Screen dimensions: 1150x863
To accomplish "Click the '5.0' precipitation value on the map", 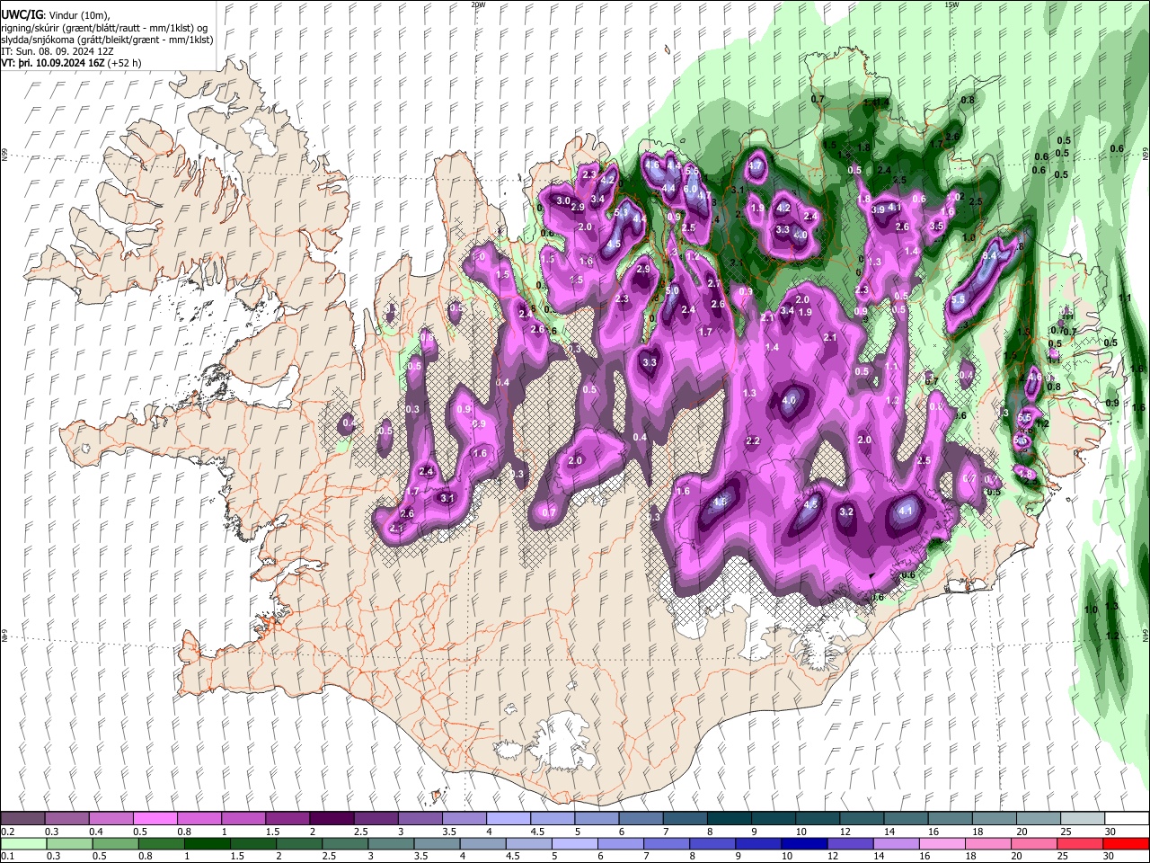I will [x=672, y=290].
